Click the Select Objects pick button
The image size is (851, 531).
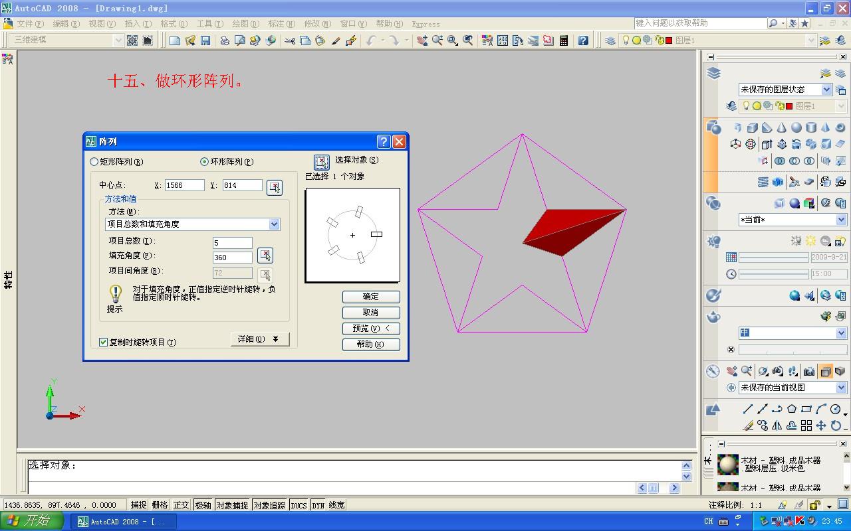click(x=321, y=162)
